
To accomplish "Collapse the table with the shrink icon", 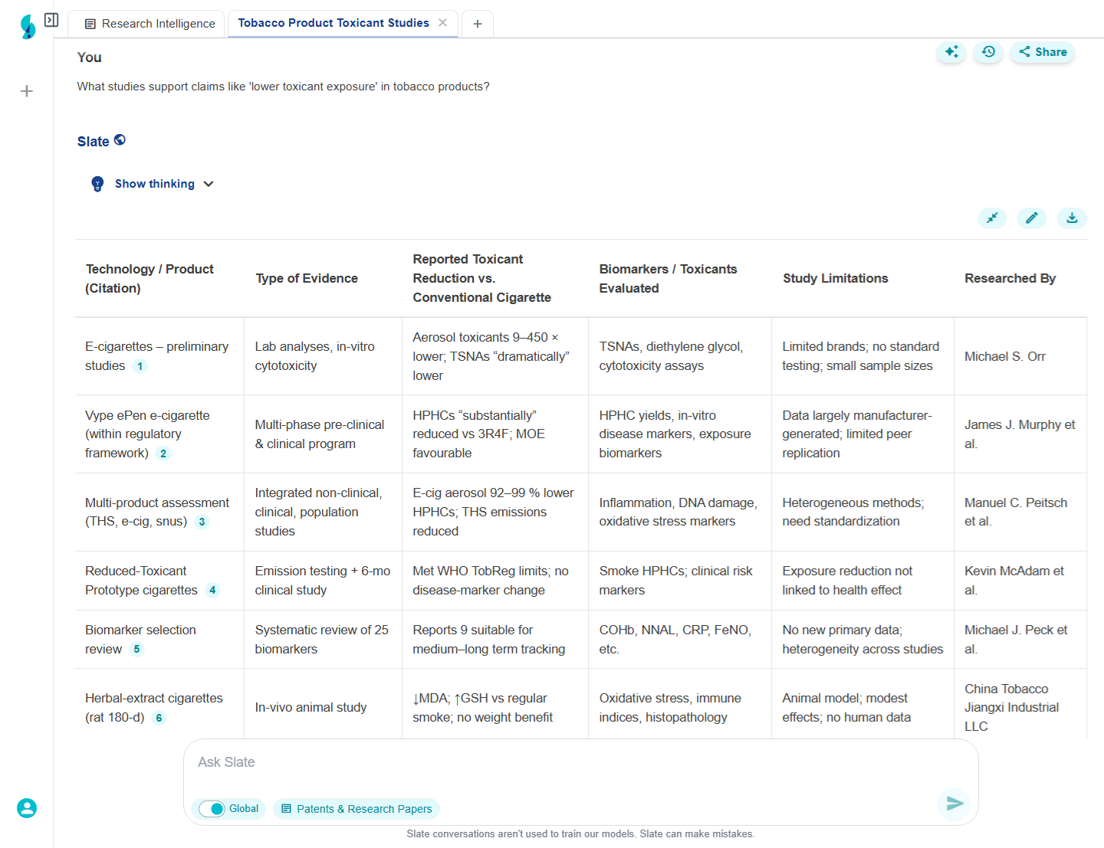I will point(992,218).
